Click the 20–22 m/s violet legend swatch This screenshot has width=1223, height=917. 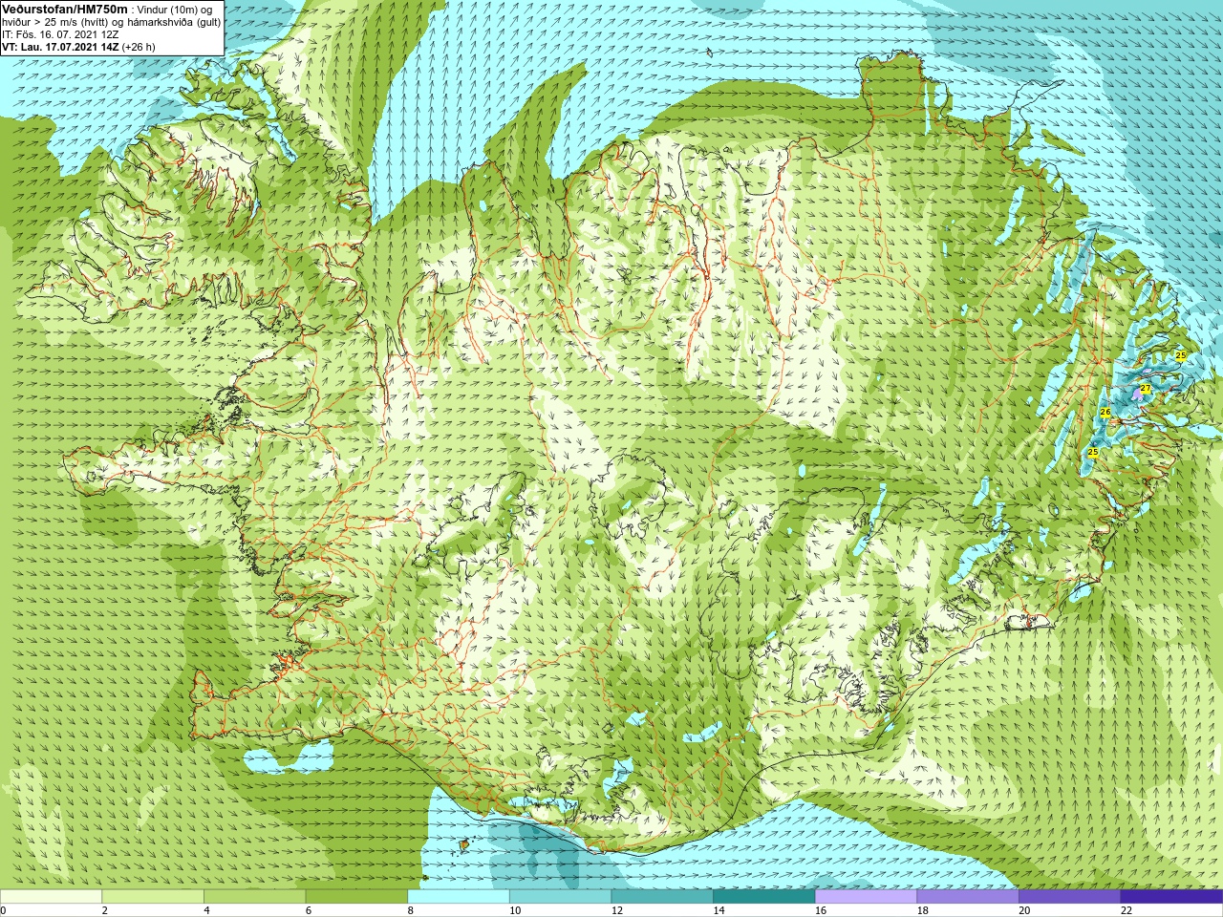(1069, 897)
